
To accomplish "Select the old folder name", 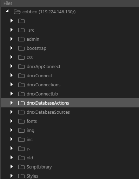I will [x=30, y=158].
